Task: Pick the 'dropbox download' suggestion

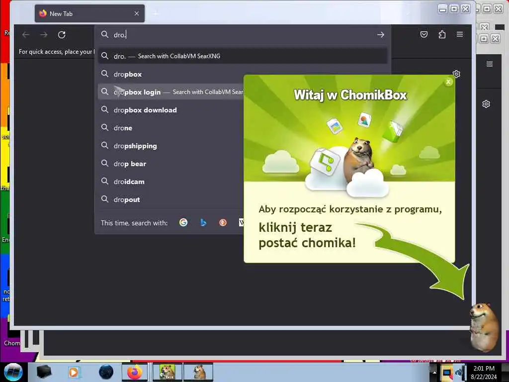Action: (171, 110)
